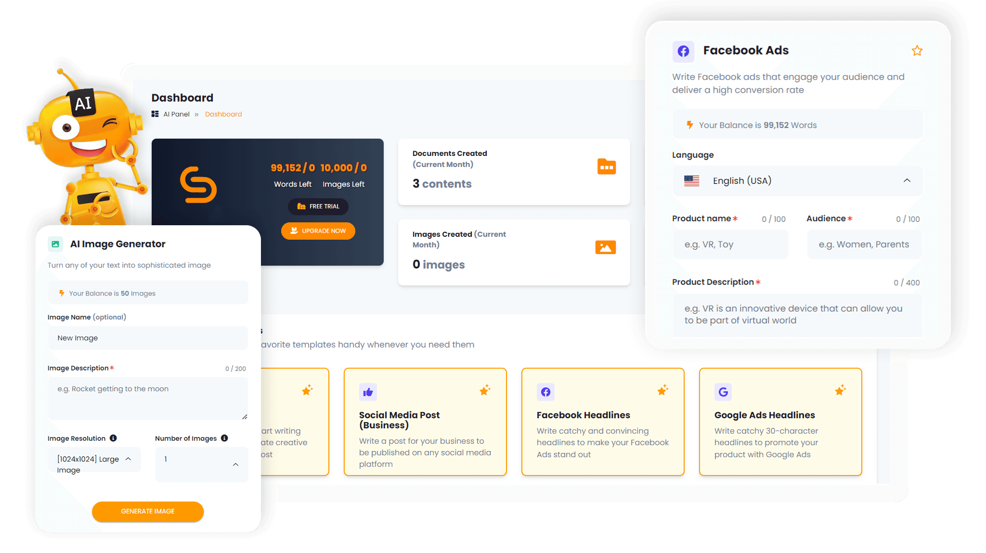The image size is (986, 553).
Task: Open the Number of Images dropdown
Action: 202,464
